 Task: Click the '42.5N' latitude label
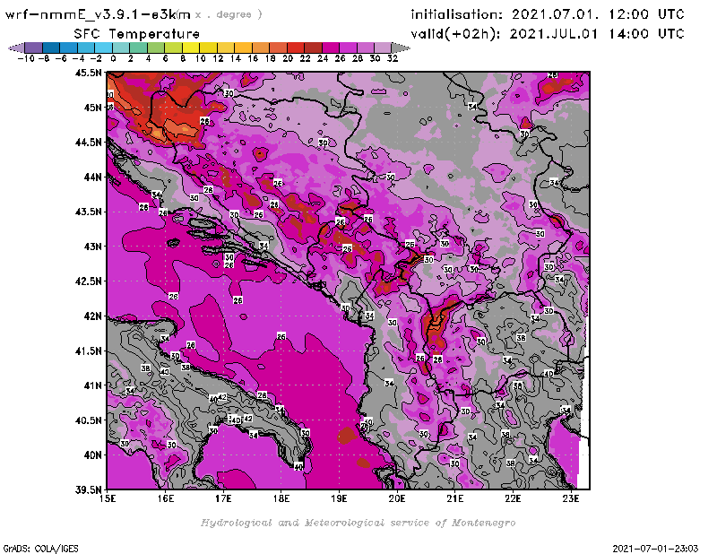point(88,281)
